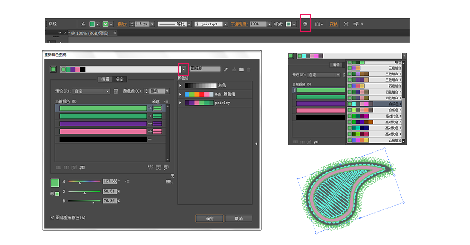Click the folder icon for new color group
470x245 pixels.
241,70
